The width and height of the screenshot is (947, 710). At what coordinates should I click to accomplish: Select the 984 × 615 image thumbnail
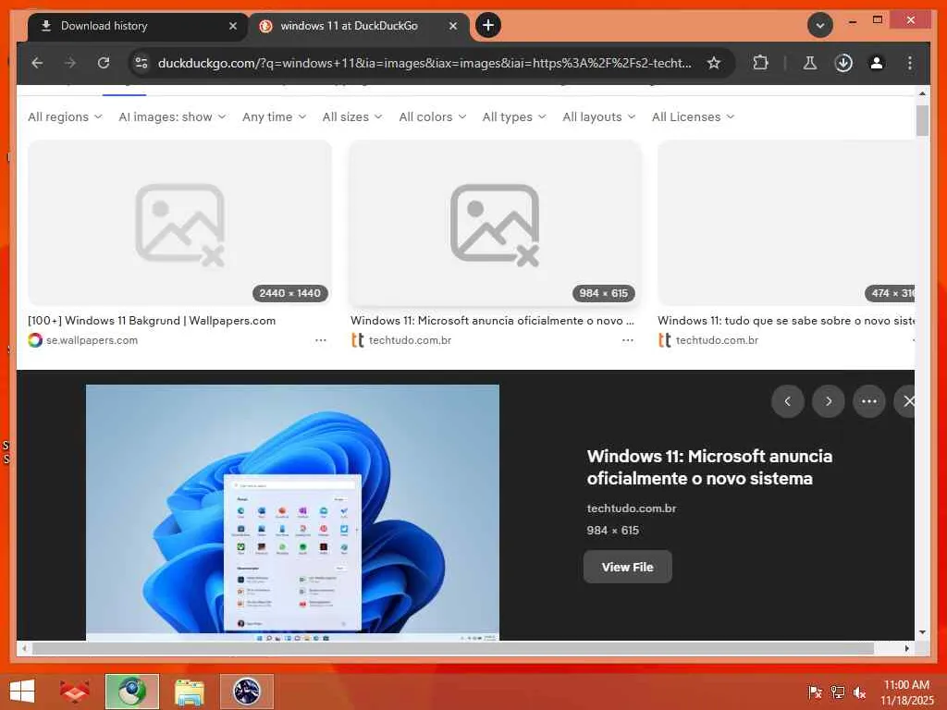point(495,224)
